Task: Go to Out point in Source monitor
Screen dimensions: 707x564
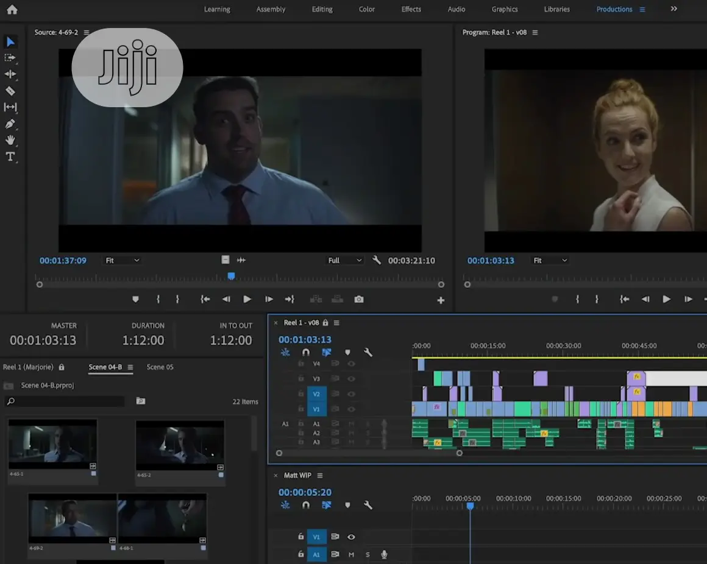Action: point(290,299)
